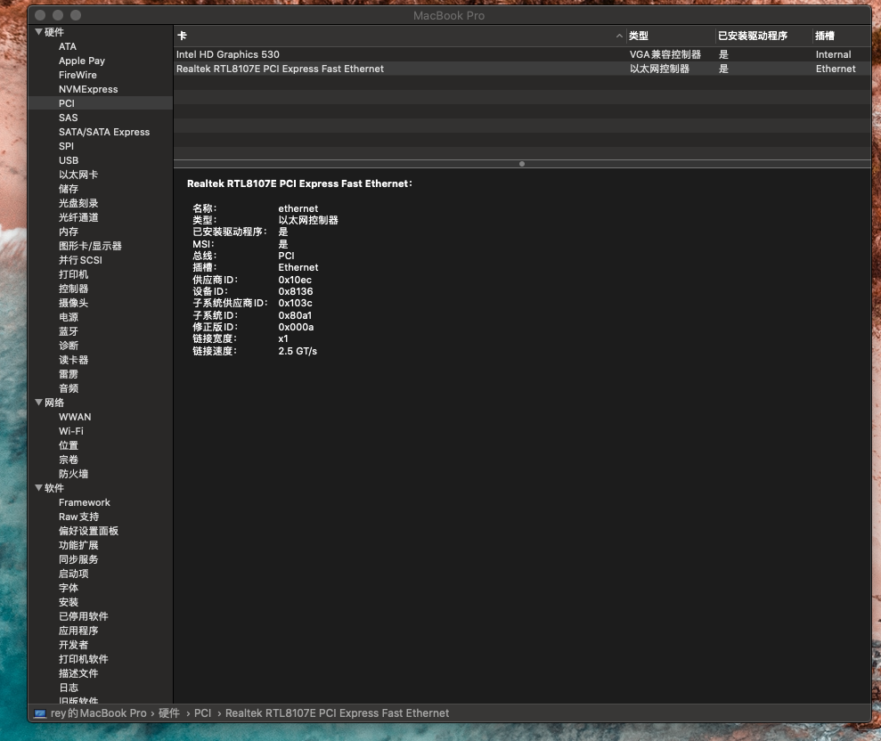
Task: Collapse the 网络 section triangle
Action: click(39, 403)
